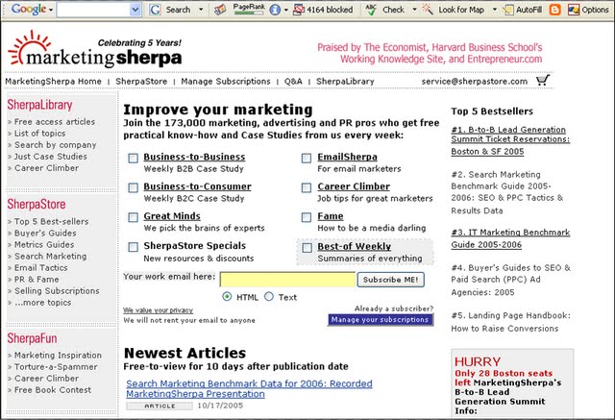Open the page info dropdown arrow
Screen dimensions: 615x420
[286, 10]
